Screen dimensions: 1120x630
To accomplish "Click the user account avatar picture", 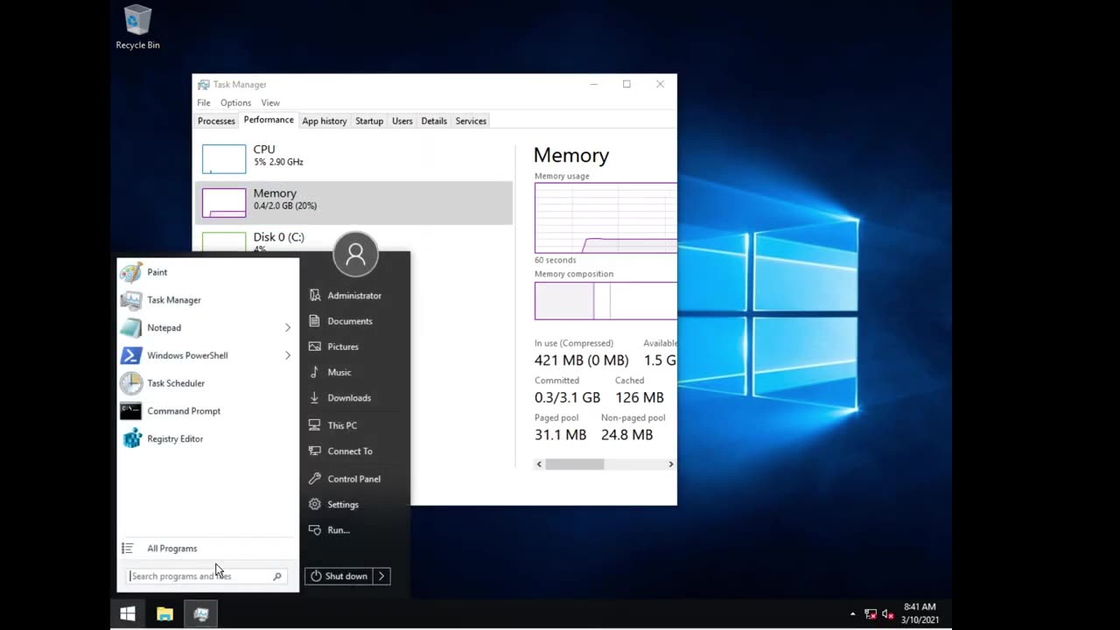I will (355, 254).
